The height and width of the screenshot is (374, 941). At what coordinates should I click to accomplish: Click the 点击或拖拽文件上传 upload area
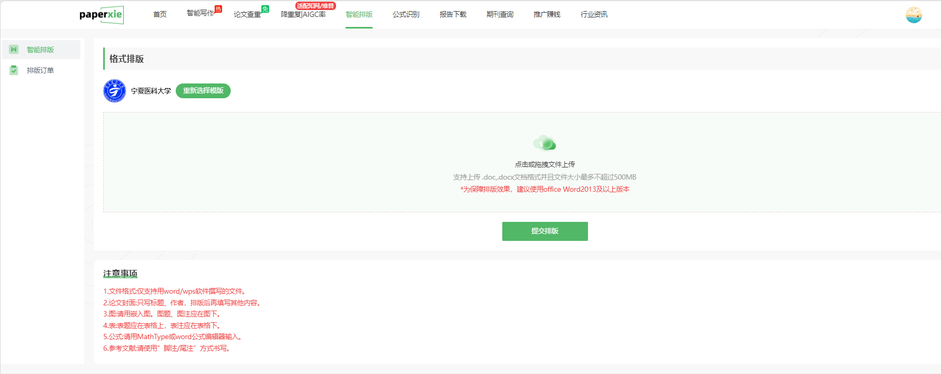coord(545,165)
